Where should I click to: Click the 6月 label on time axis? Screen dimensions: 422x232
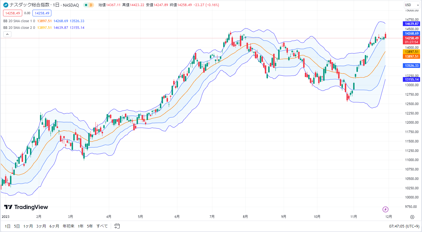click(177, 217)
